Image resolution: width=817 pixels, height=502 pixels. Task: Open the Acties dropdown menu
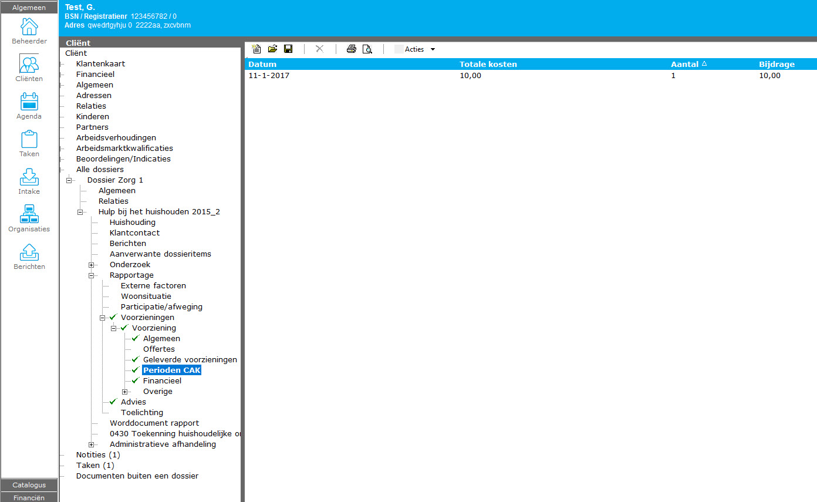pyautogui.click(x=416, y=49)
